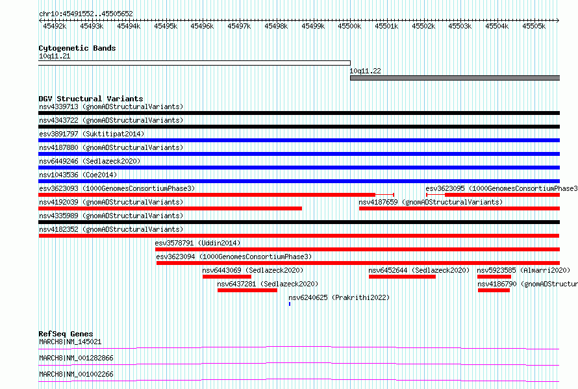578x389 pixels.
Task: Open variant nsv4182352 label
Action: (x=111, y=229)
